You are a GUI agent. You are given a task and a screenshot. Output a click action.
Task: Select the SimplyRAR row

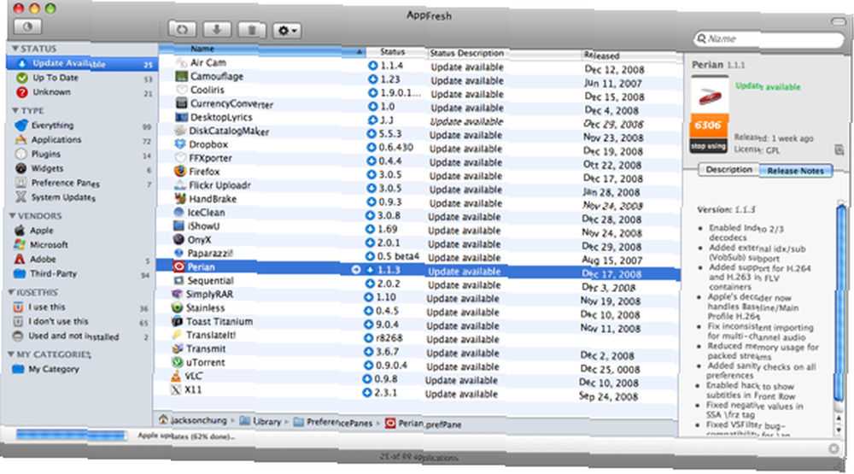417,296
